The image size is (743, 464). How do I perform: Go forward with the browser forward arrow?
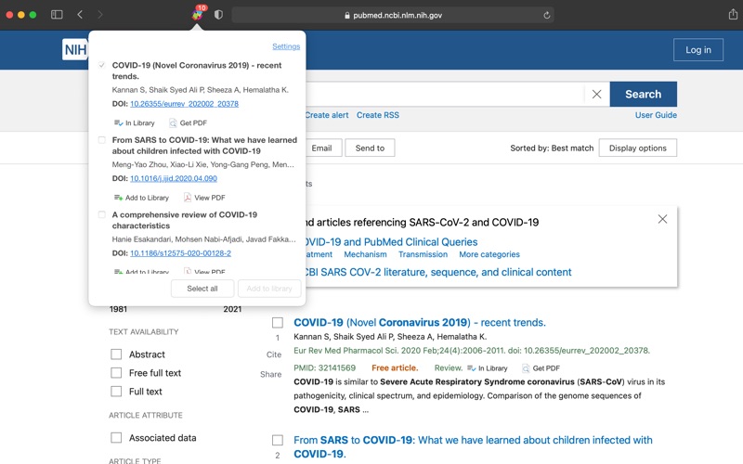pyautogui.click(x=99, y=15)
